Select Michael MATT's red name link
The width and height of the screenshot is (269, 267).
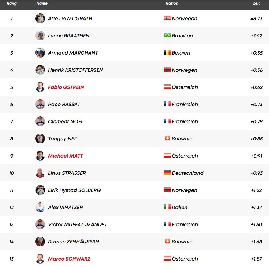point(66,156)
